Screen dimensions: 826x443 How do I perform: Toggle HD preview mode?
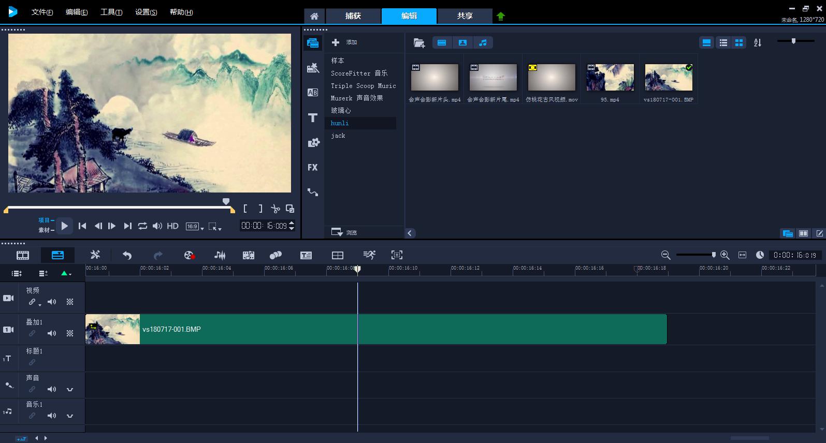(x=173, y=226)
